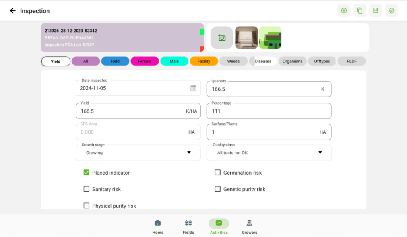Image resolution: width=407 pixels, height=237 pixels.
Task: Copy the inspection with duplicate icon
Action: pos(360,11)
